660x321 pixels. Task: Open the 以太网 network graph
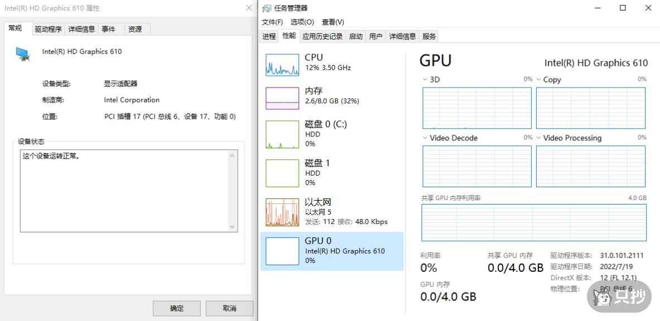[282, 212]
